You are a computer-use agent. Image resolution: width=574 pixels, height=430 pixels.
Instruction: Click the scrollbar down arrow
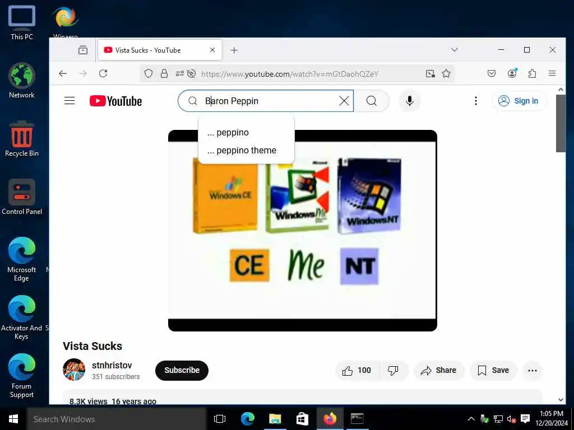point(561,400)
